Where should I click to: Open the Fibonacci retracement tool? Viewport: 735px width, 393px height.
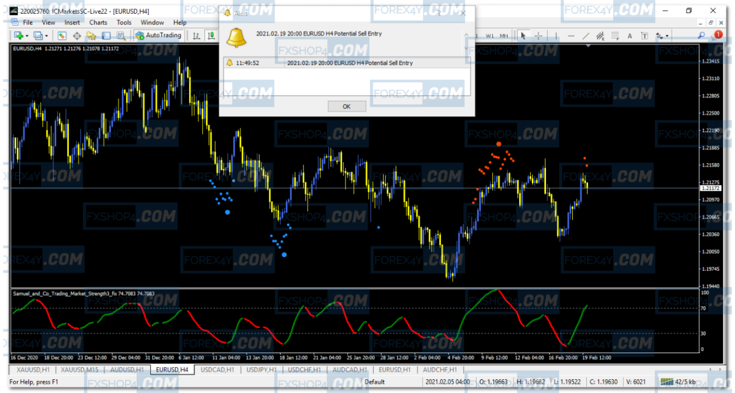pyautogui.click(x=615, y=35)
